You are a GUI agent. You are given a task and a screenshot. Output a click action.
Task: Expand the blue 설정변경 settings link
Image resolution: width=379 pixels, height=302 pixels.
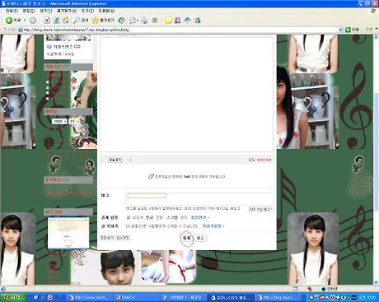coord(200,217)
